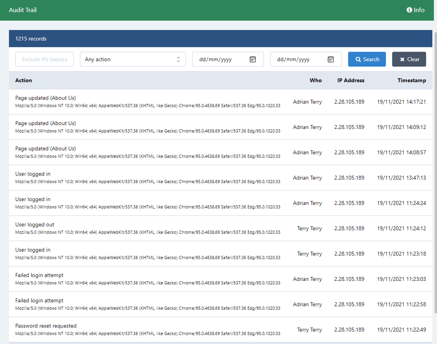Sort records by the Timestamp column

point(412,80)
